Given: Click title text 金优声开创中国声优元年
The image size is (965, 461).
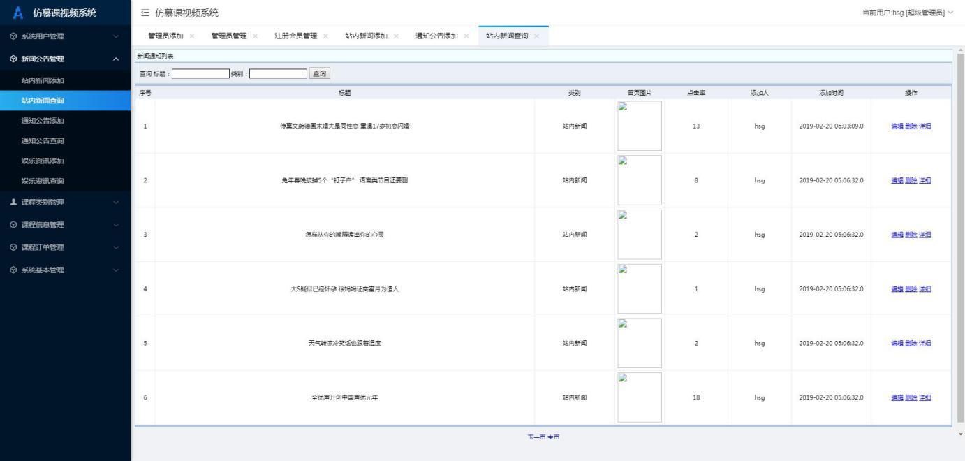Looking at the screenshot, I should point(344,397).
